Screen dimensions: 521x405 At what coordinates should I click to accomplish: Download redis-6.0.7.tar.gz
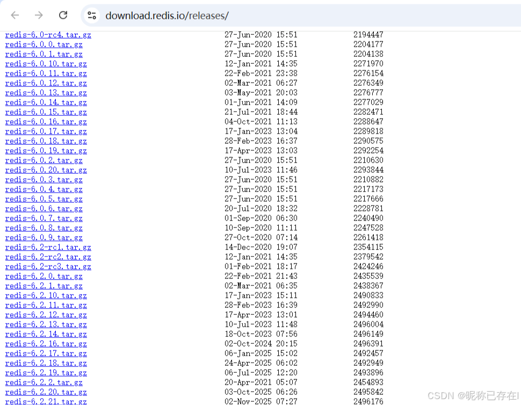[44, 218]
